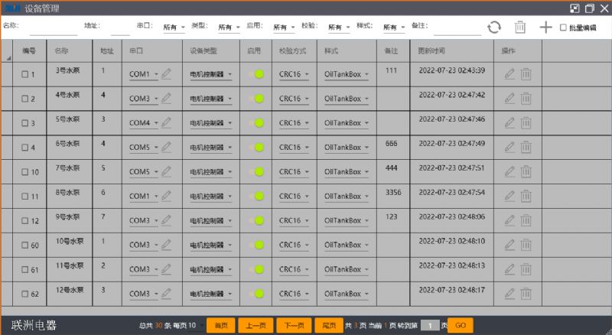This screenshot has width=612, height=335.
Task: Click the trash icon in the top toolbar
Action: [x=520, y=27]
